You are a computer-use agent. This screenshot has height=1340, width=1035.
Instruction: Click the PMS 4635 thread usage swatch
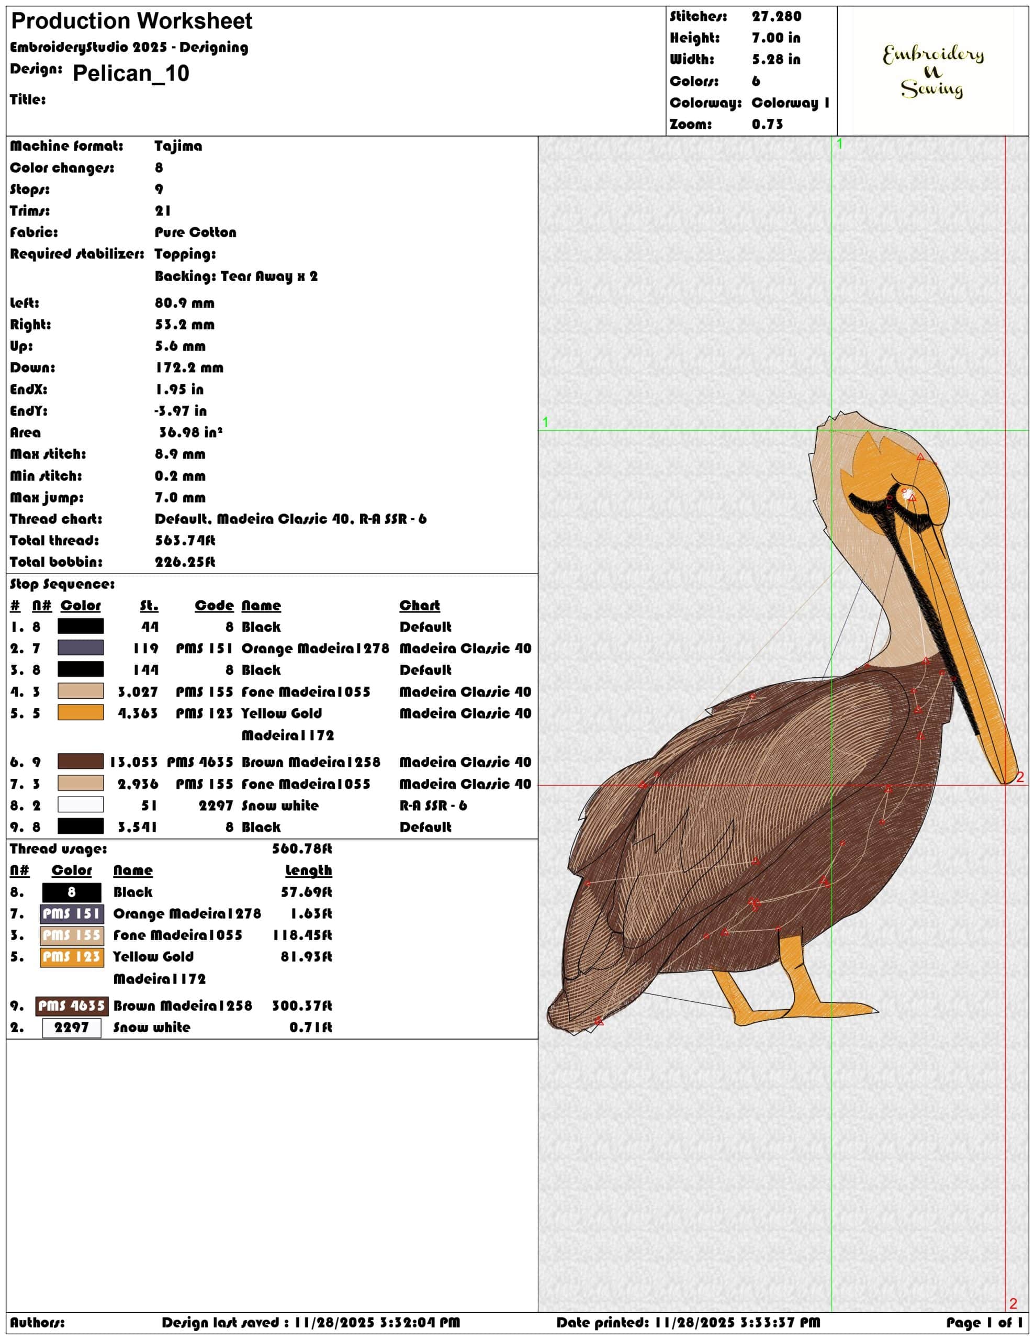72,1006
